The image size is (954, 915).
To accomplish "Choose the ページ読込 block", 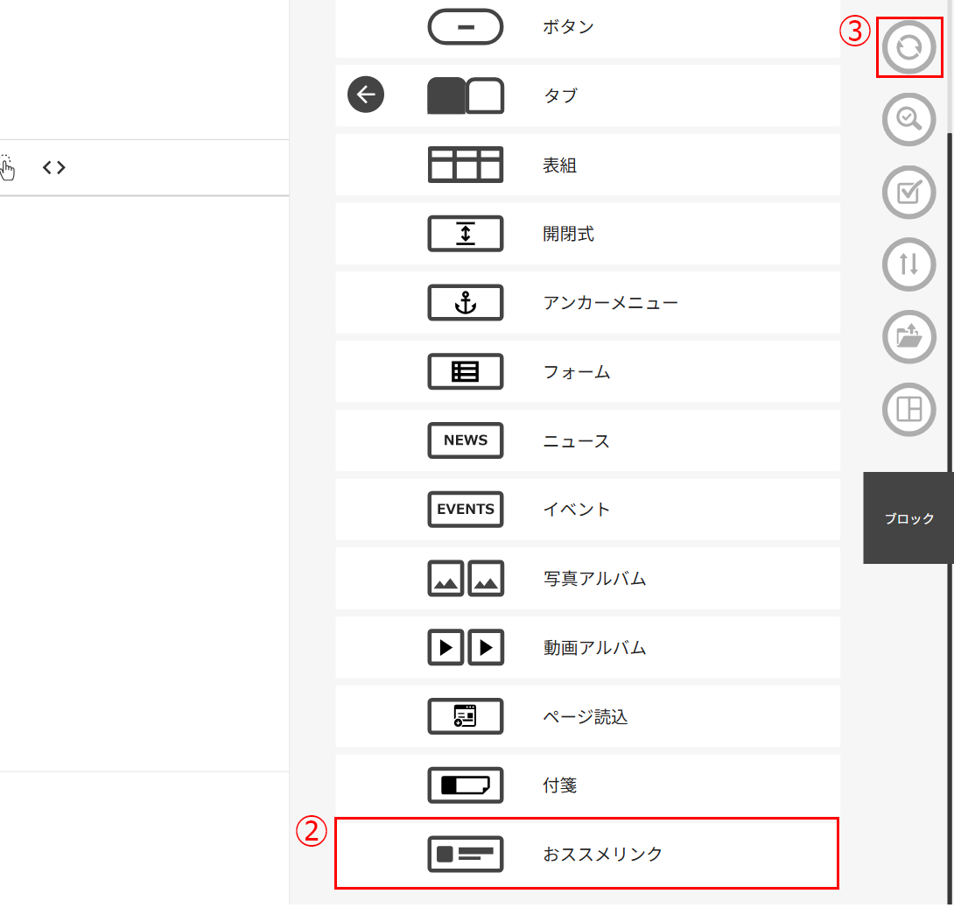I will [587, 716].
